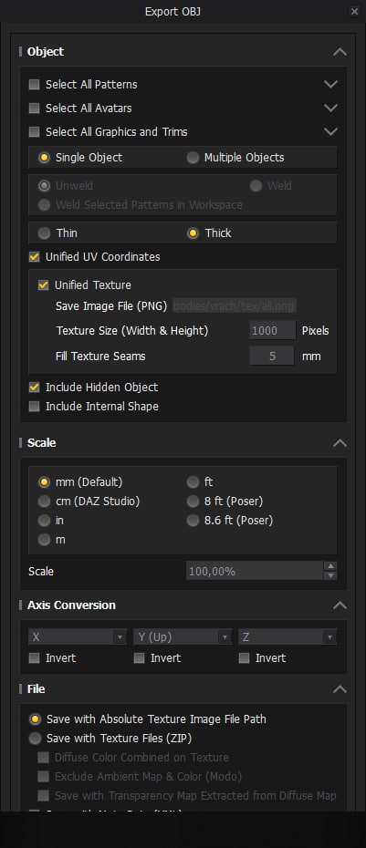366x848 pixels.
Task: Collapse the Axis Conversion section
Action: (x=340, y=605)
